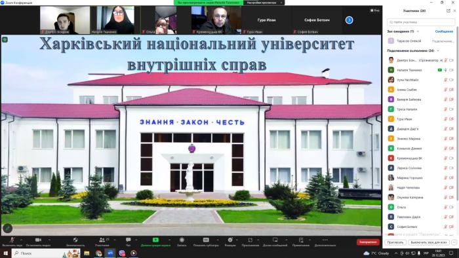459x258 pixels.
Task: Open the More (three dots) toolbar menu
Action: pyautogui.click(x=325, y=242)
